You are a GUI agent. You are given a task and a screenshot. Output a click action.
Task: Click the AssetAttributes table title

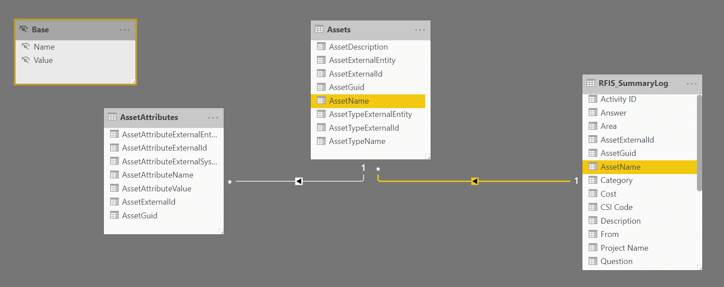149,117
